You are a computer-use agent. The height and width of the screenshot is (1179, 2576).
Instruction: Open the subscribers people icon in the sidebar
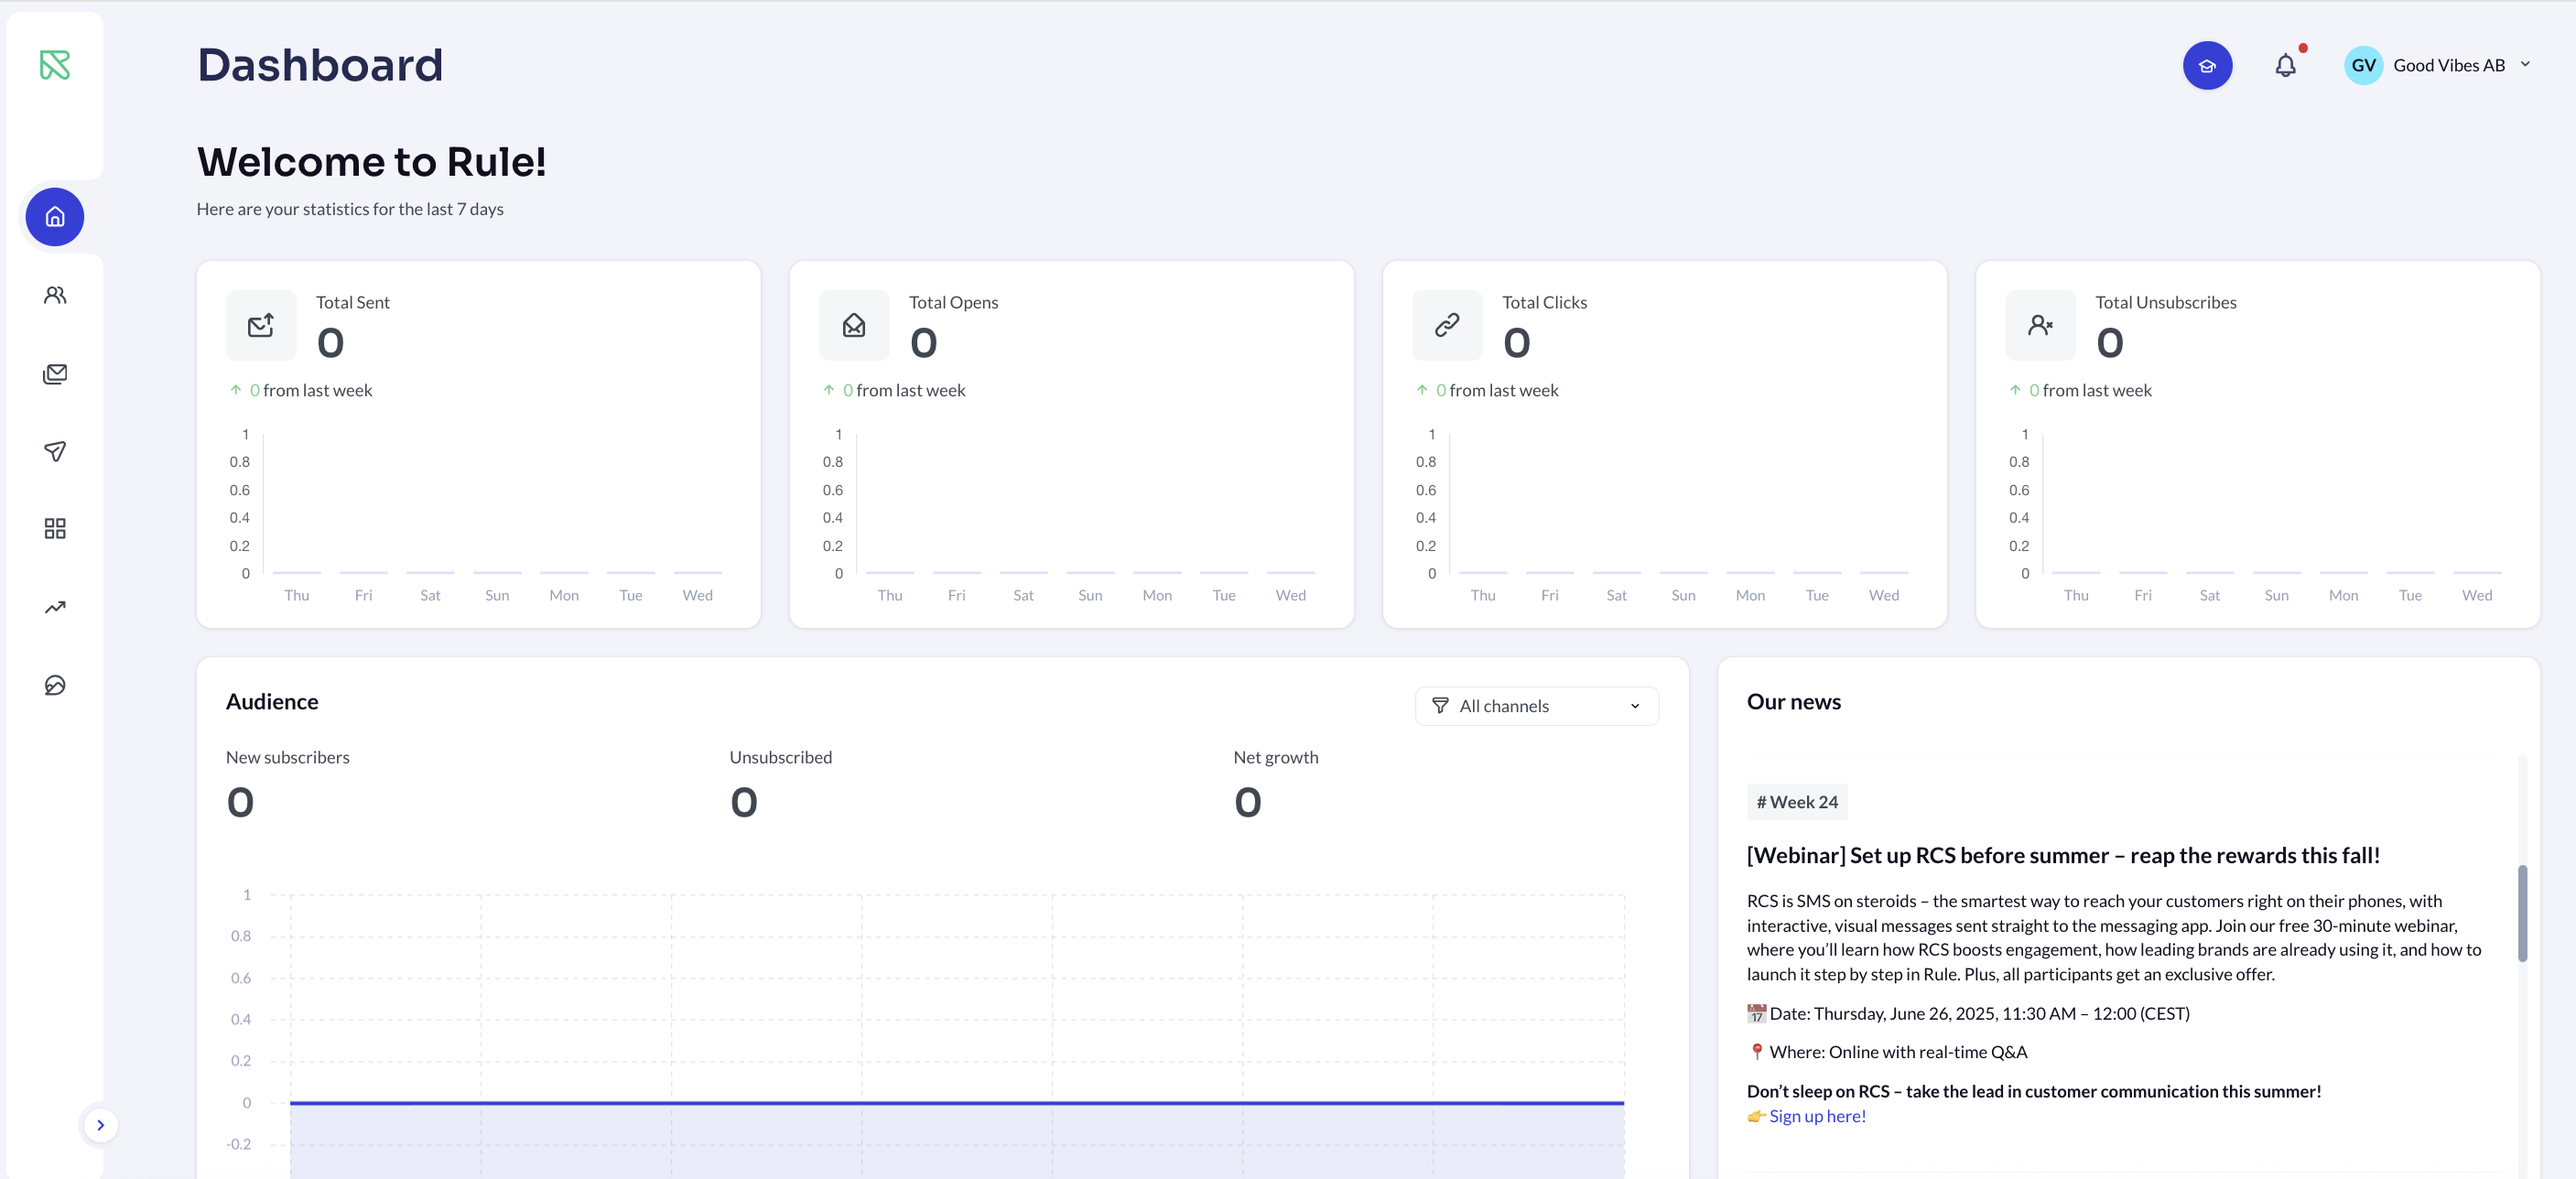tap(55, 295)
